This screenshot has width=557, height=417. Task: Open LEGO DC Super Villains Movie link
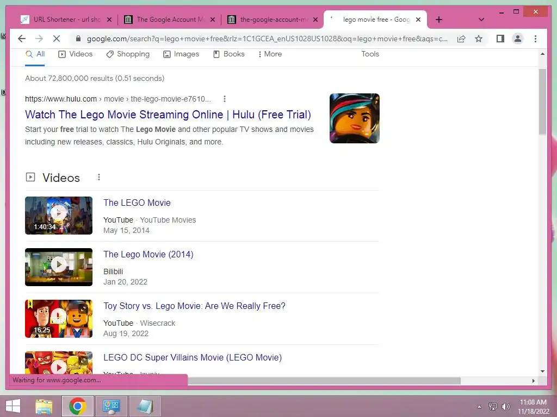(193, 357)
